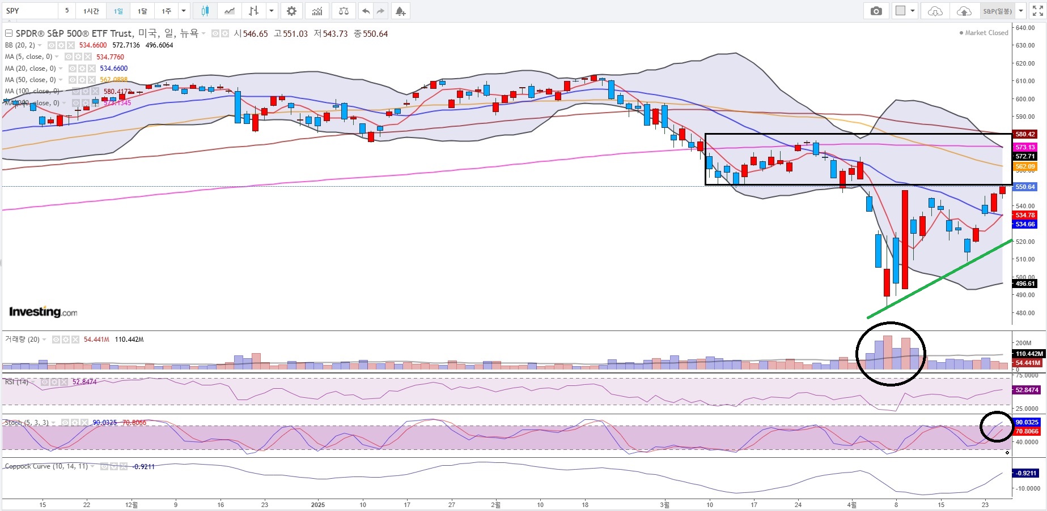The width and height of the screenshot is (1047, 511).
Task: Open settings for MA (5, close, 0)
Action: click(78, 57)
